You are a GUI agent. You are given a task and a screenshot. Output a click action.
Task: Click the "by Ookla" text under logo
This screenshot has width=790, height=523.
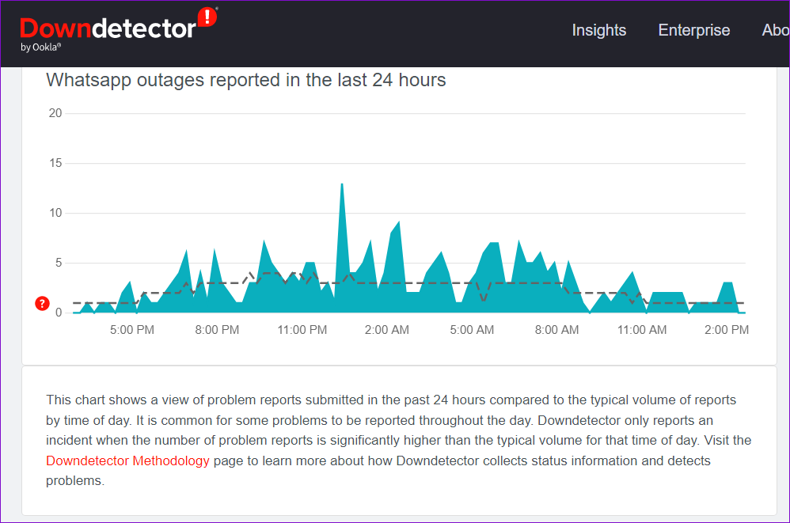41,47
